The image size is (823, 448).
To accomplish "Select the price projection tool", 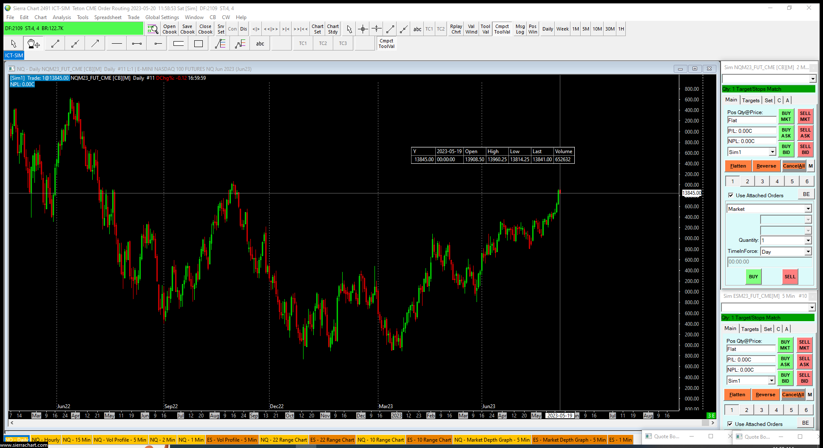I will [x=240, y=43].
